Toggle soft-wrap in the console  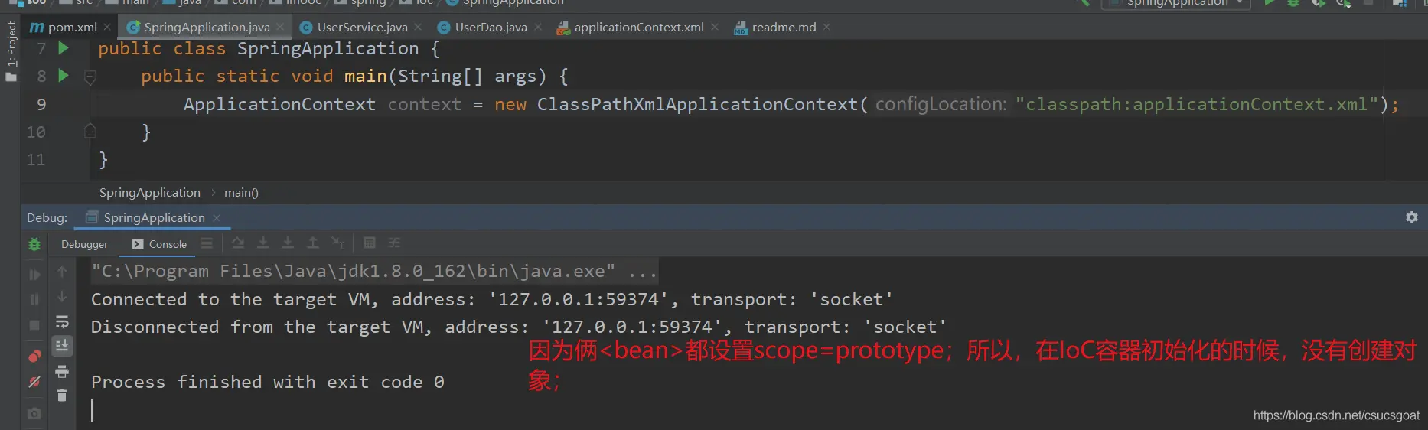(62, 322)
